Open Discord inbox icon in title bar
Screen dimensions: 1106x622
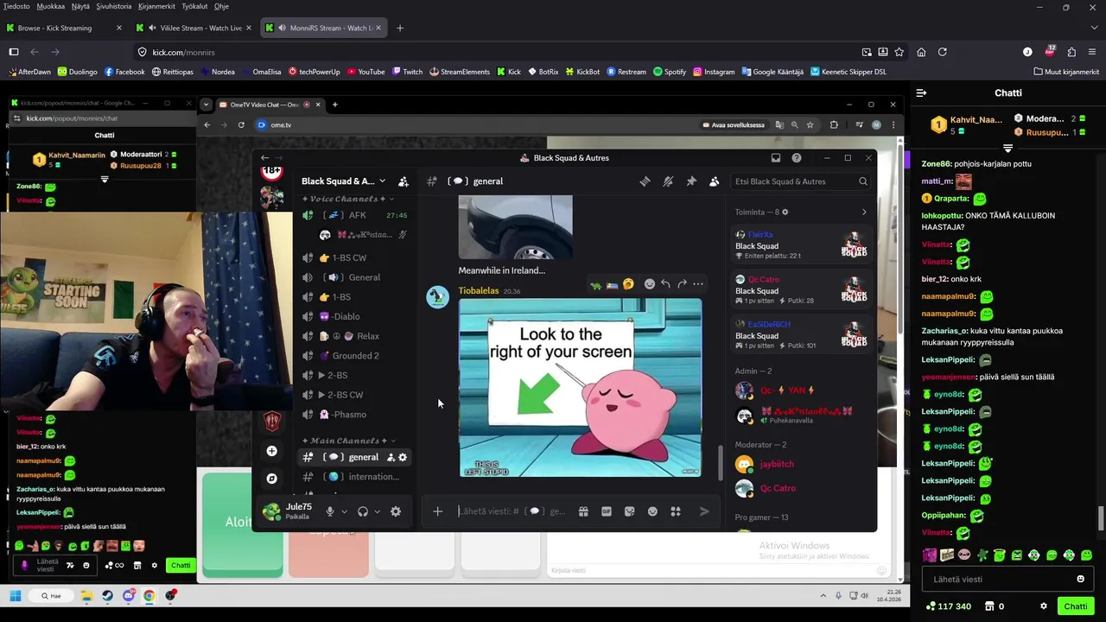[x=776, y=158]
